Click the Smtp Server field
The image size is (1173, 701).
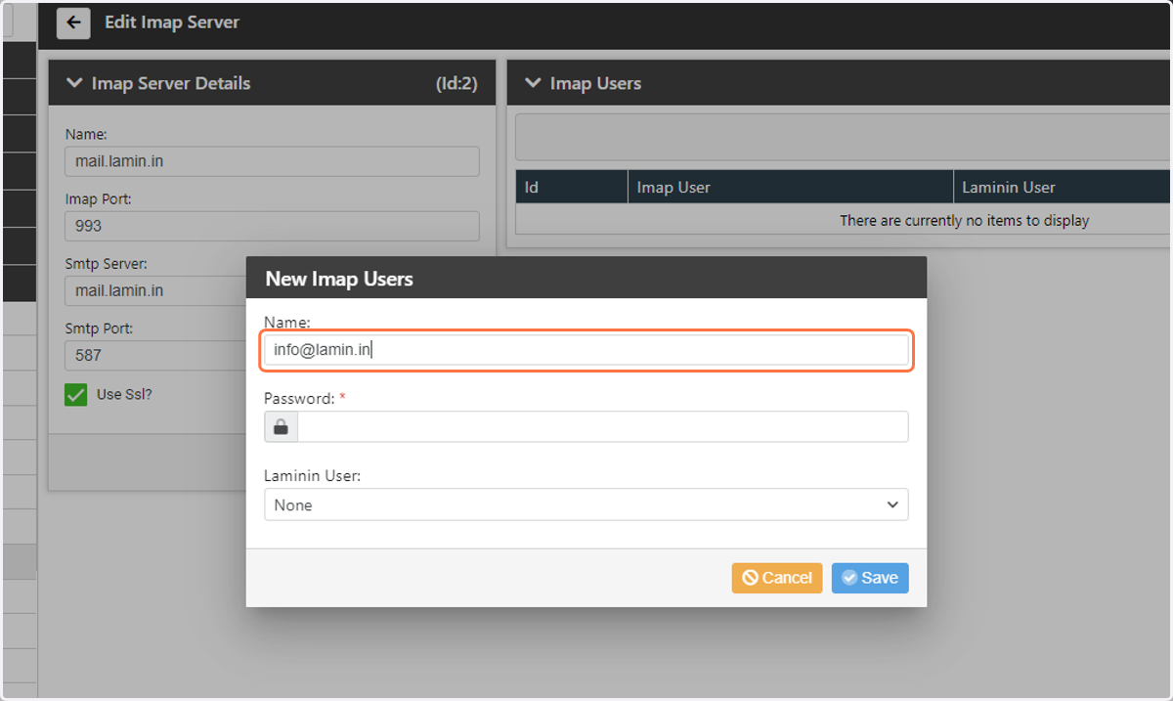273,290
